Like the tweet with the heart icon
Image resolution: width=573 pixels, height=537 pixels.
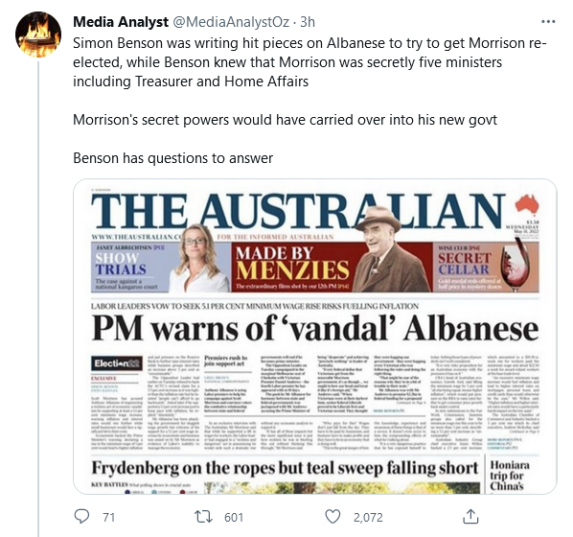[332, 517]
